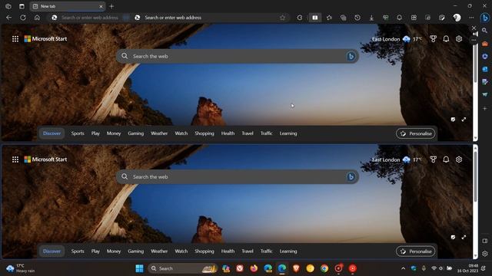Click the notifications bell in the Edge toolbar
492x276 pixels.
click(x=400, y=18)
